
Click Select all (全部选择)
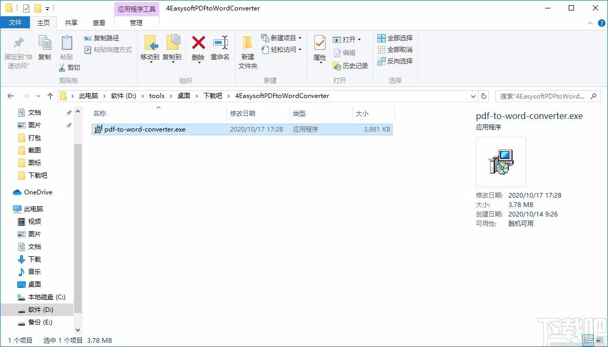pyautogui.click(x=395, y=38)
